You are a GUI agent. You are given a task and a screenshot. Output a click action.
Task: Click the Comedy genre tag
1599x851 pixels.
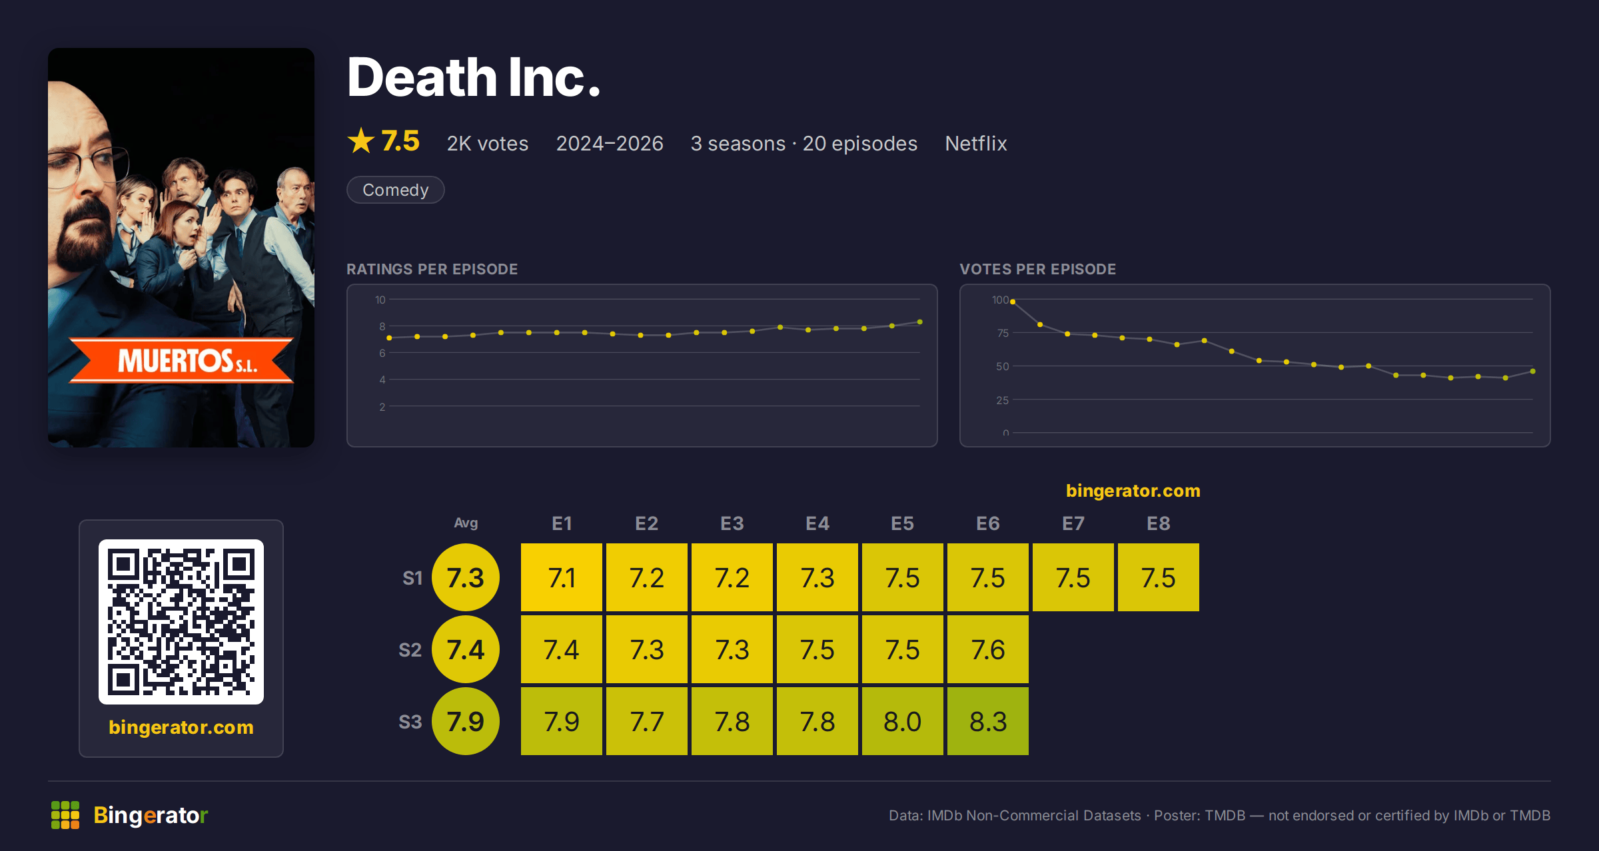click(x=396, y=190)
